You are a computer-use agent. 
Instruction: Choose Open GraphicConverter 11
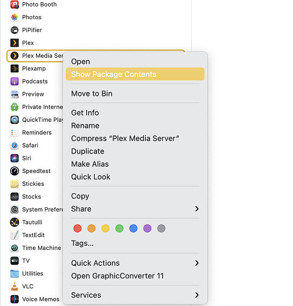pyautogui.click(x=135, y=276)
